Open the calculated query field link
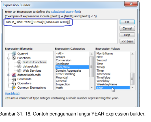The height and width of the screenshot is (122, 151). tap(66, 12)
